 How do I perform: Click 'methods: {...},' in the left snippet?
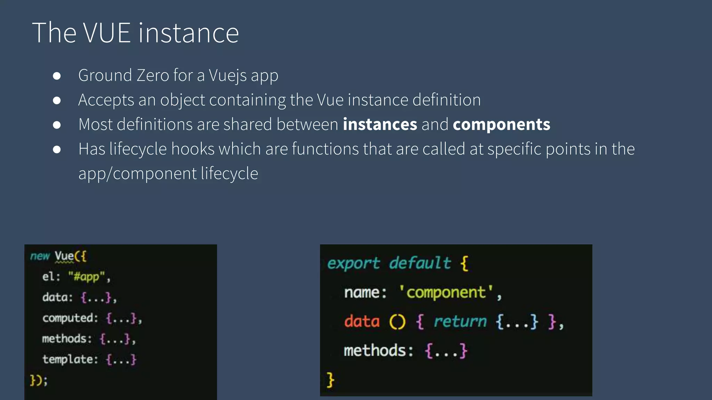[x=89, y=339]
